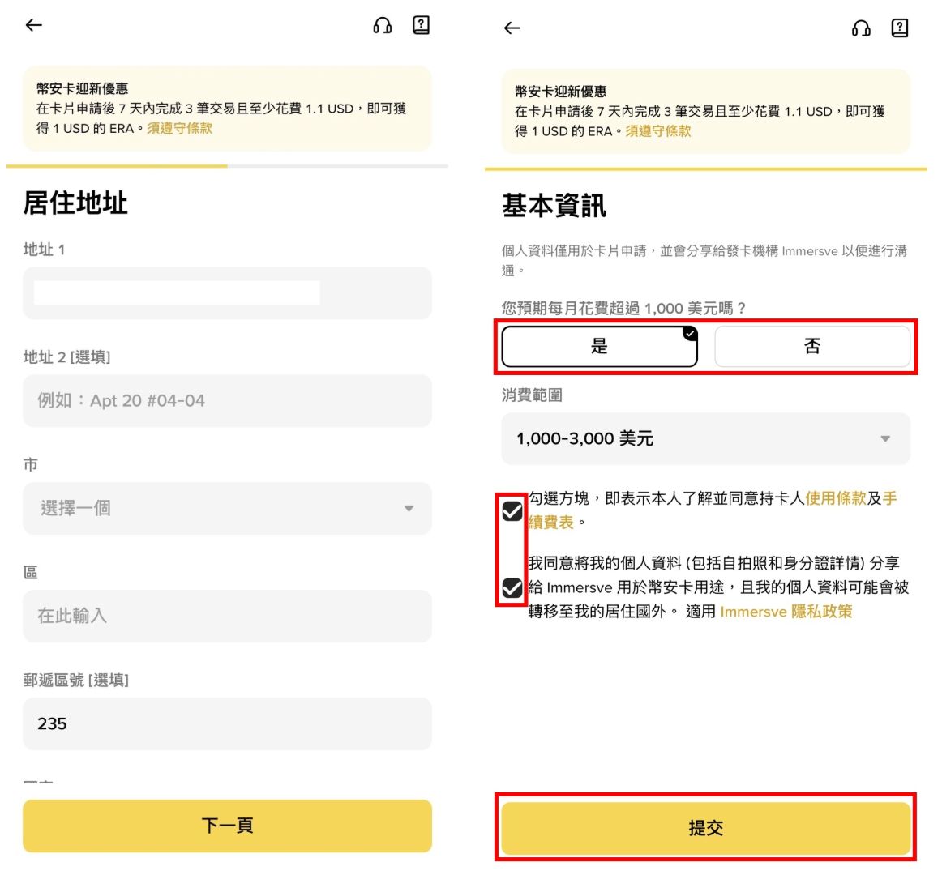Tap the 下一頁 button
This screenshot has height=875, width=942.
click(x=227, y=825)
